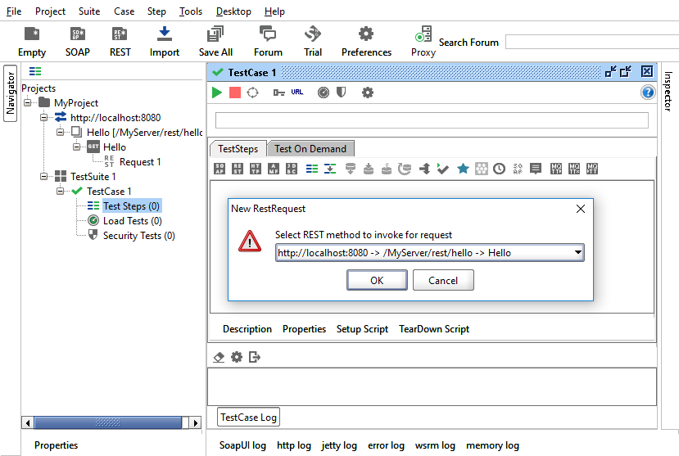
Task: Open the Tools menu
Action: [x=191, y=11]
